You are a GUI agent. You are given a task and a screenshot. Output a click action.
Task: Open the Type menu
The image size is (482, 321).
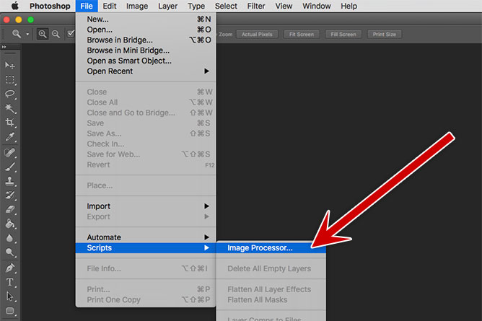(196, 6)
